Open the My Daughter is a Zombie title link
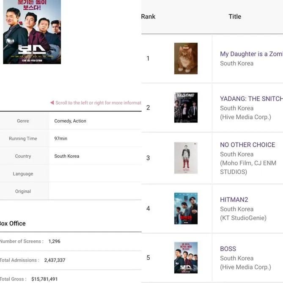This screenshot has width=283, height=283. coord(251,54)
